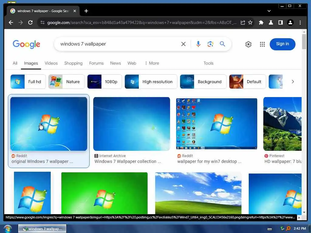Image resolution: width=311 pixels, height=233 pixels.
Task: Open Internet Archive wallpaper collection image
Action: coord(132,124)
